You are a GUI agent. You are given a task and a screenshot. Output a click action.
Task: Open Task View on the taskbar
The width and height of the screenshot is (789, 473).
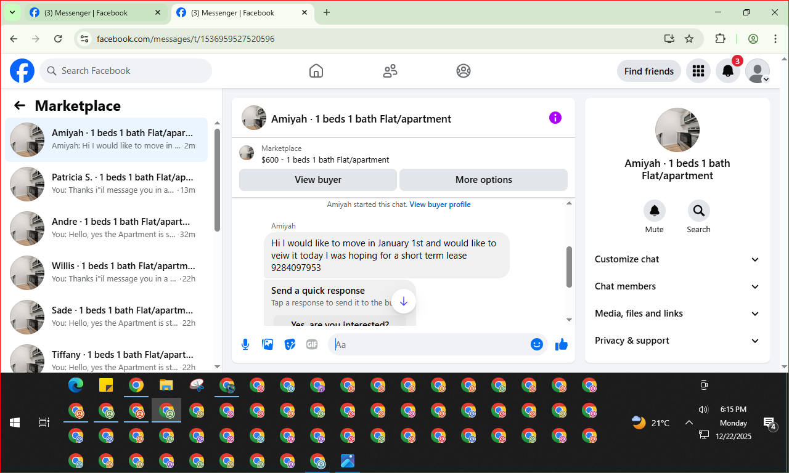44,422
